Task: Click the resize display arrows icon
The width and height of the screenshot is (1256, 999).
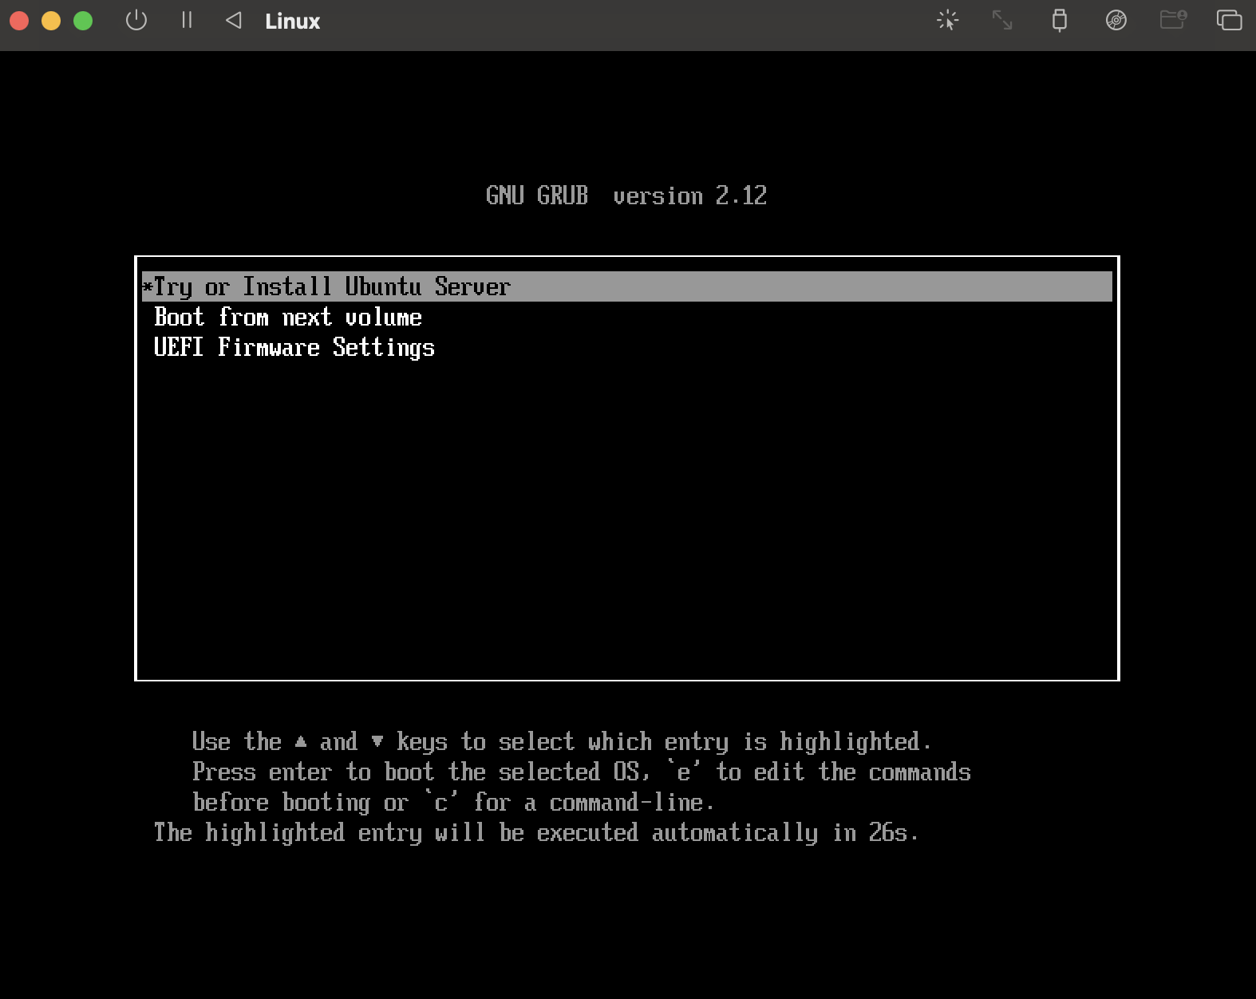Action: (x=1002, y=20)
